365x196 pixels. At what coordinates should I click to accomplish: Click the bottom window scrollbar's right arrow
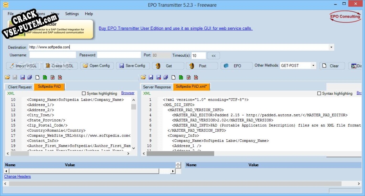359,184
